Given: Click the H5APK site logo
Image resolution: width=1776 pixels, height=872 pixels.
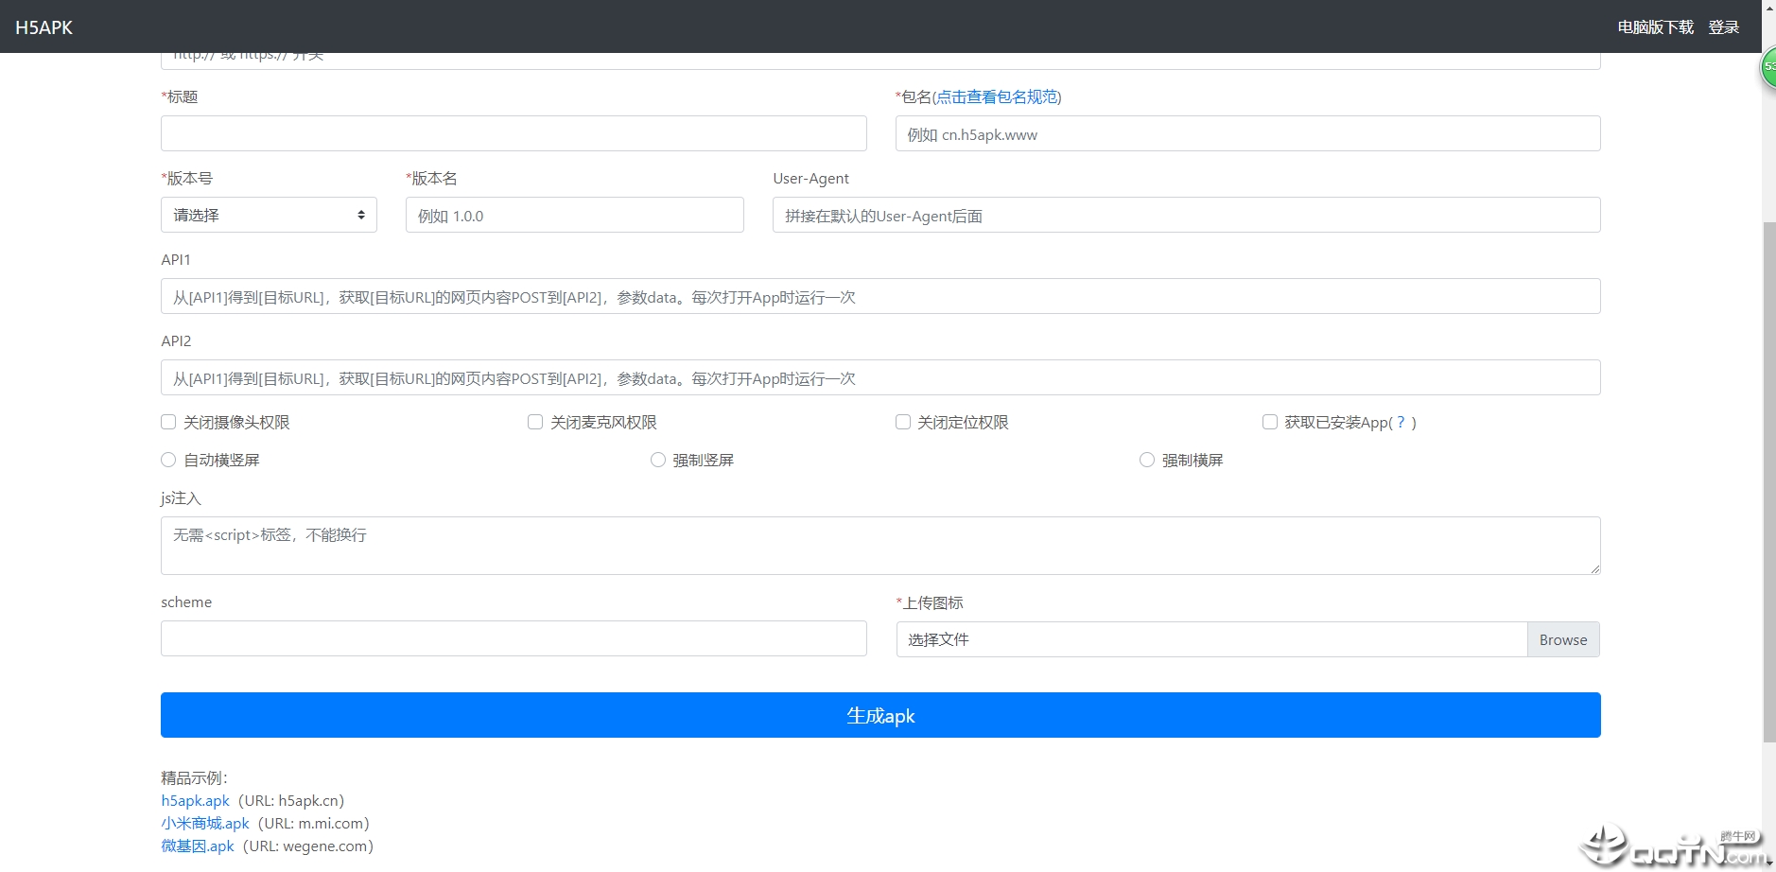Looking at the screenshot, I should click(44, 27).
